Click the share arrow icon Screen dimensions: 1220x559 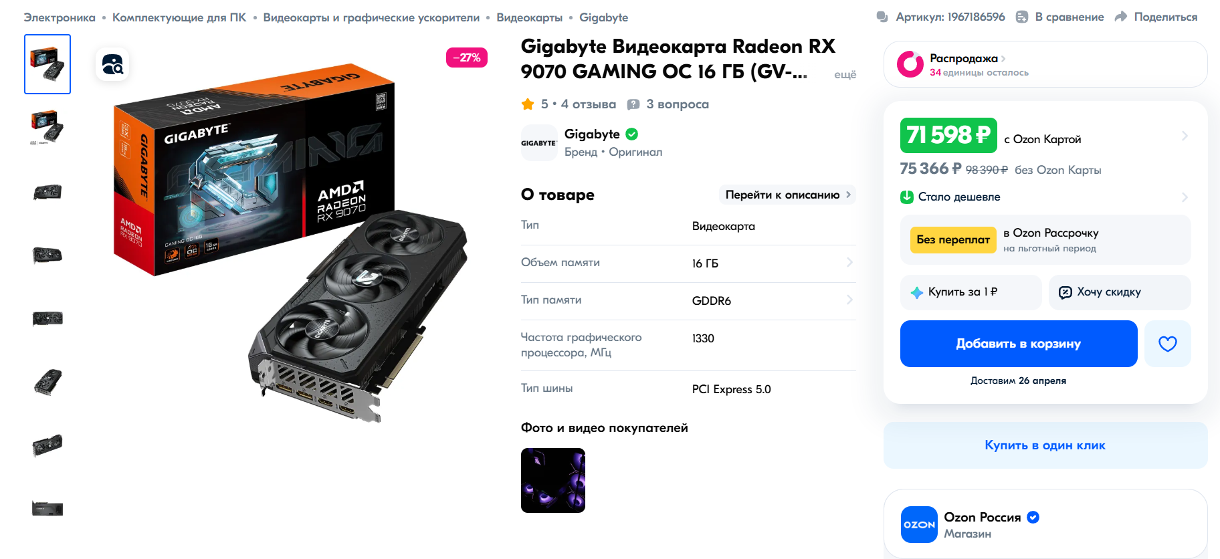(x=1121, y=17)
